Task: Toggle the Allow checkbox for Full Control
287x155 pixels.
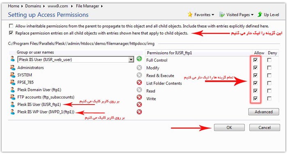Action: [255, 60]
